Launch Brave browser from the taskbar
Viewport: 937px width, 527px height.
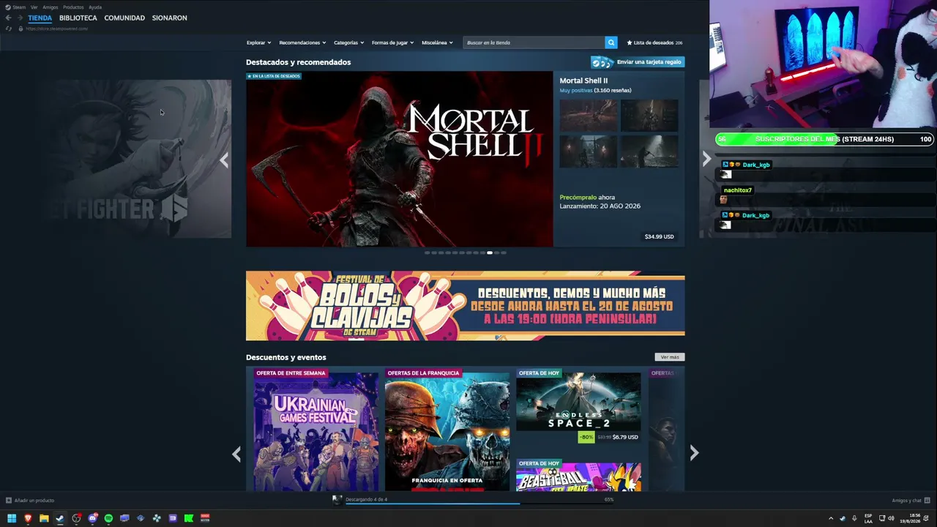[28, 518]
